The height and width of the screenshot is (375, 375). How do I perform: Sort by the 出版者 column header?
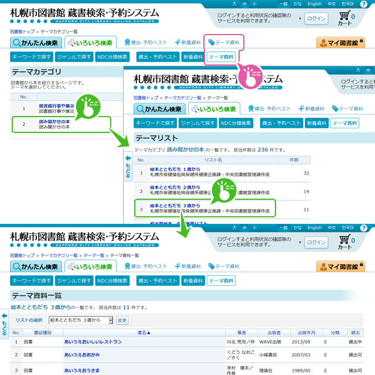[x=274, y=333]
